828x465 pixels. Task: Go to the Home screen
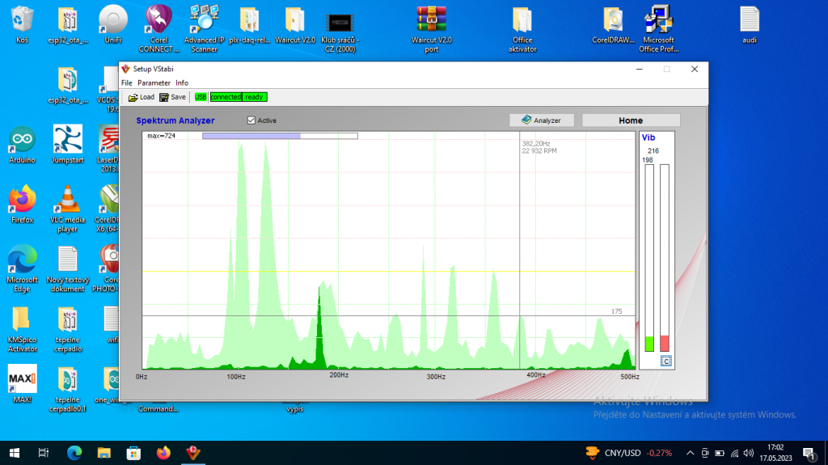631,120
